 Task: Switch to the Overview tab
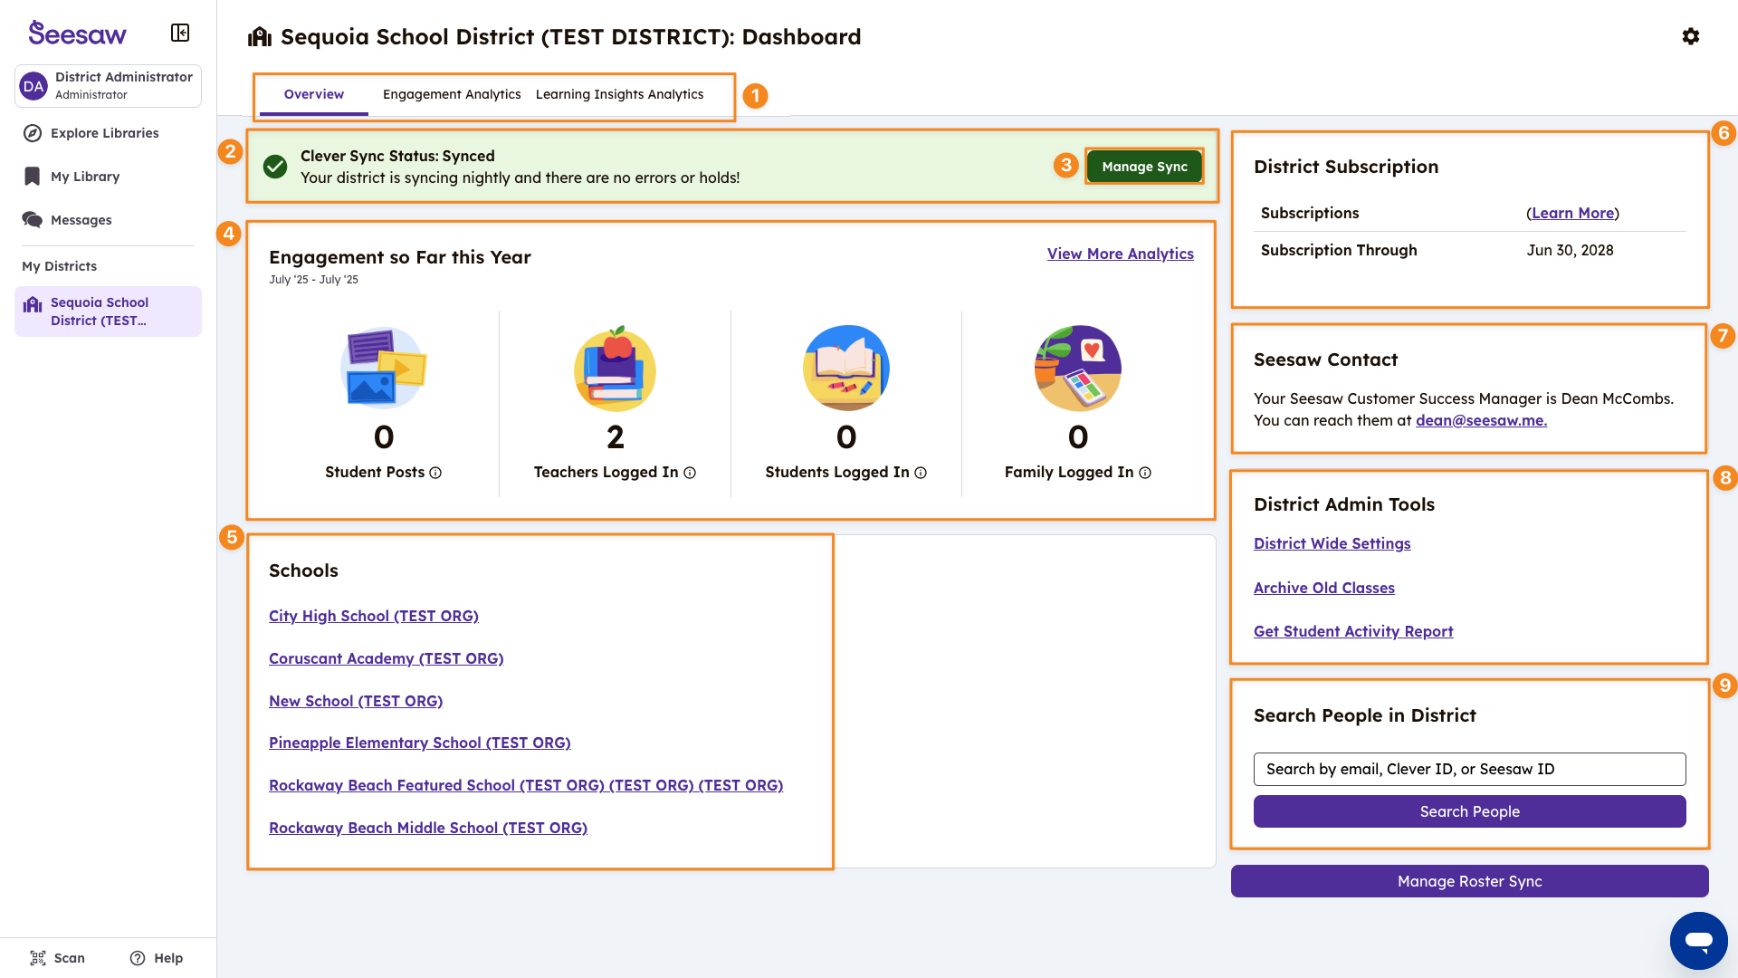point(314,94)
